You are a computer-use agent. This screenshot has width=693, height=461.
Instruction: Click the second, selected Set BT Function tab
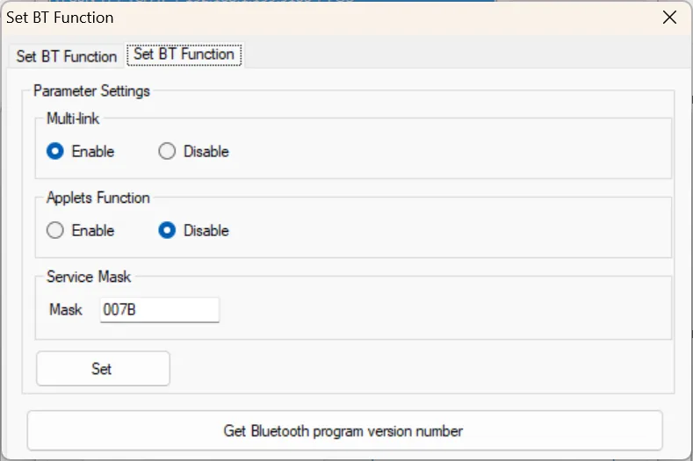(184, 54)
